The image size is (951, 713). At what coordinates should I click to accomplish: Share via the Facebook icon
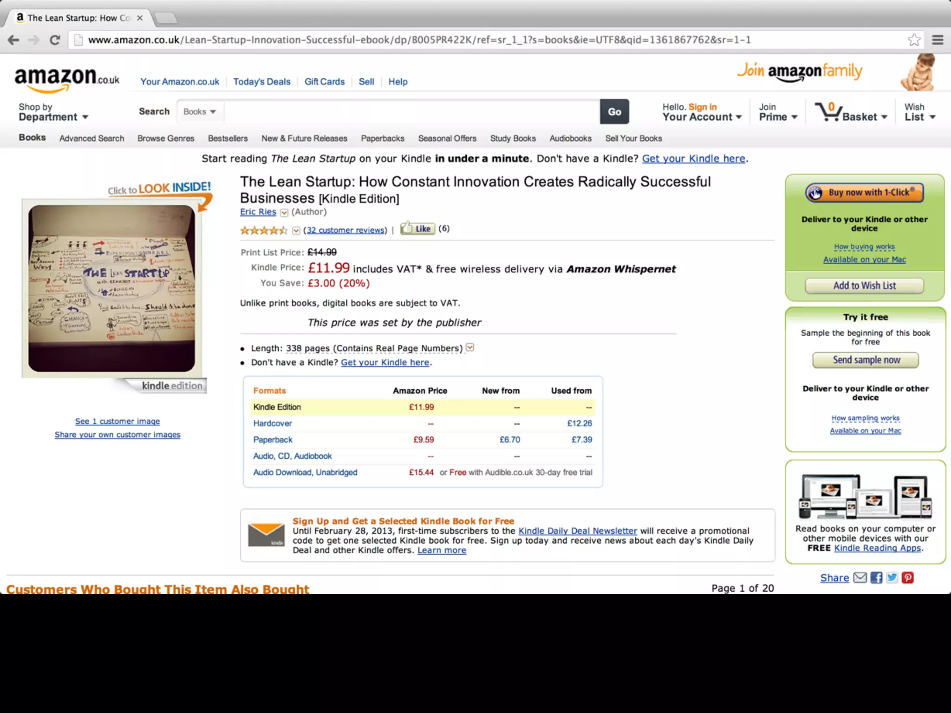(x=876, y=577)
